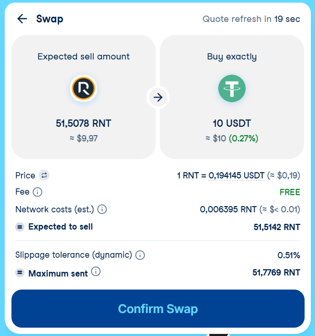The width and height of the screenshot is (315, 336).
Task: Toggle the price direction swap icon
Action: [44, 175]
